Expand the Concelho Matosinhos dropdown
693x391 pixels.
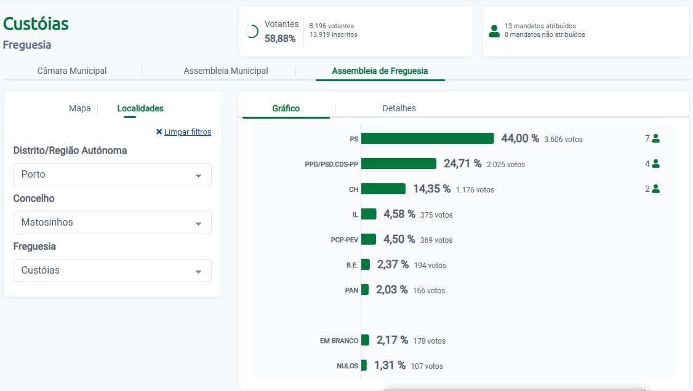112,223
